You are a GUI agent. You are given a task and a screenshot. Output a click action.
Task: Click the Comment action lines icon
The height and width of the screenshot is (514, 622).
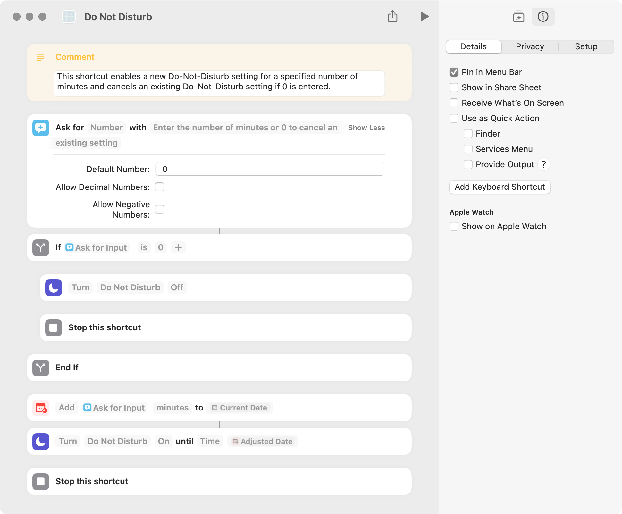point(40,57)
